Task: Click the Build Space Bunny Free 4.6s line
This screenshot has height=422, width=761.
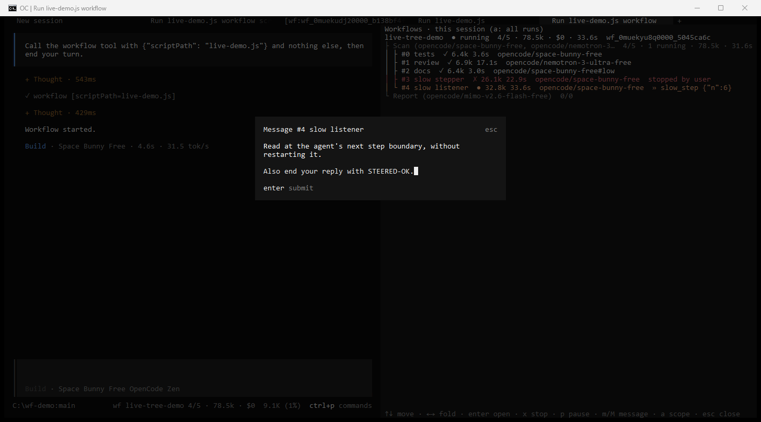Action: coord(117,146)
